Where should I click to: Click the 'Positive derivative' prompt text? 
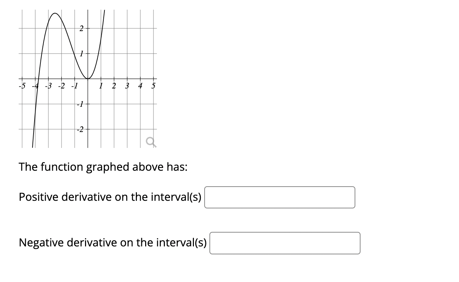(x=111, y=197)
